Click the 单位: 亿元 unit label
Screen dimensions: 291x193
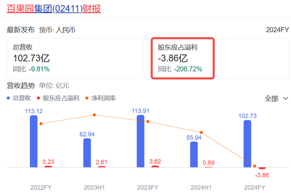click(x=54, y=86)
